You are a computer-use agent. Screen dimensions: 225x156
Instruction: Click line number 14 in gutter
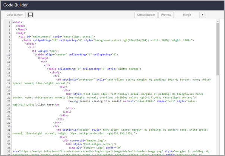pyautogui.click(x=9, y=69)
